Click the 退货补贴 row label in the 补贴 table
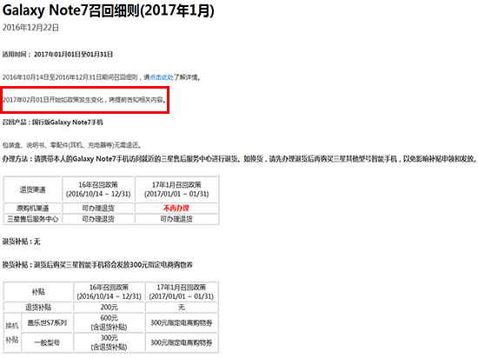This screenshot has width=478, height=358. click(38, 307)
